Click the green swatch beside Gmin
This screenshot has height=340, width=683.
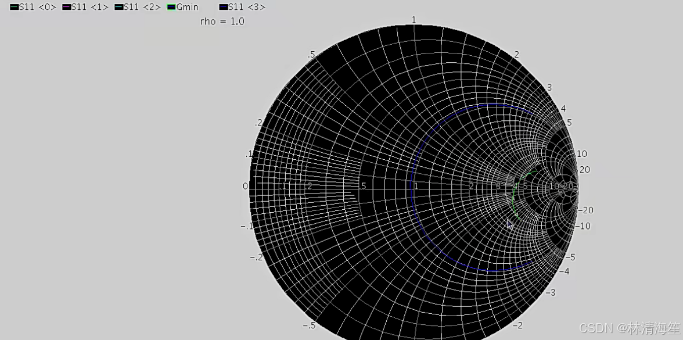[x=172, y=7]
